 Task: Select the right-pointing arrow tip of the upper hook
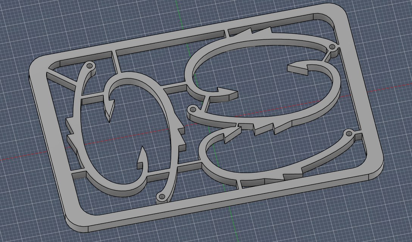click(x=228, y=92)
